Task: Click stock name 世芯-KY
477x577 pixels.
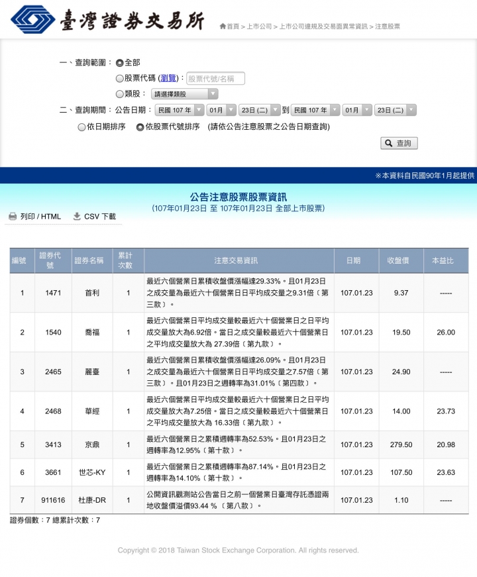Action: [x=92, y=472]
